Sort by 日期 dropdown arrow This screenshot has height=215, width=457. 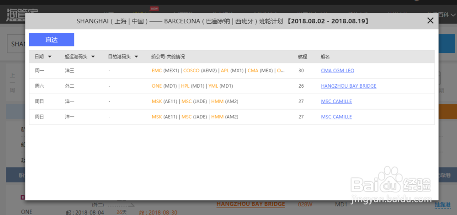click(x=50, y=57)
